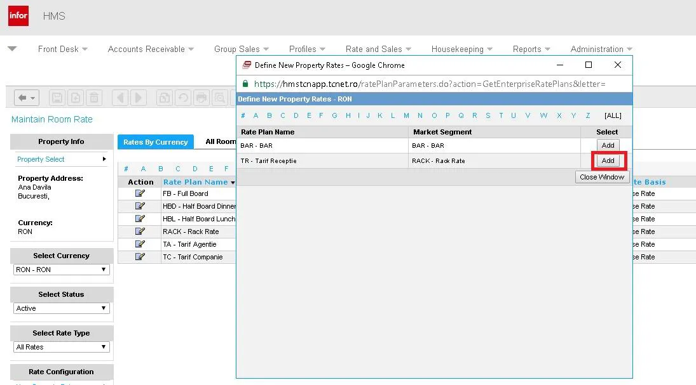Click the back arrow toolbar button
Viewport: 696px width, 385px height.
27,98
